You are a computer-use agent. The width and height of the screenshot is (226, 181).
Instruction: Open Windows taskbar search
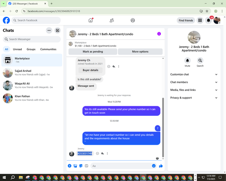point(13,177)
